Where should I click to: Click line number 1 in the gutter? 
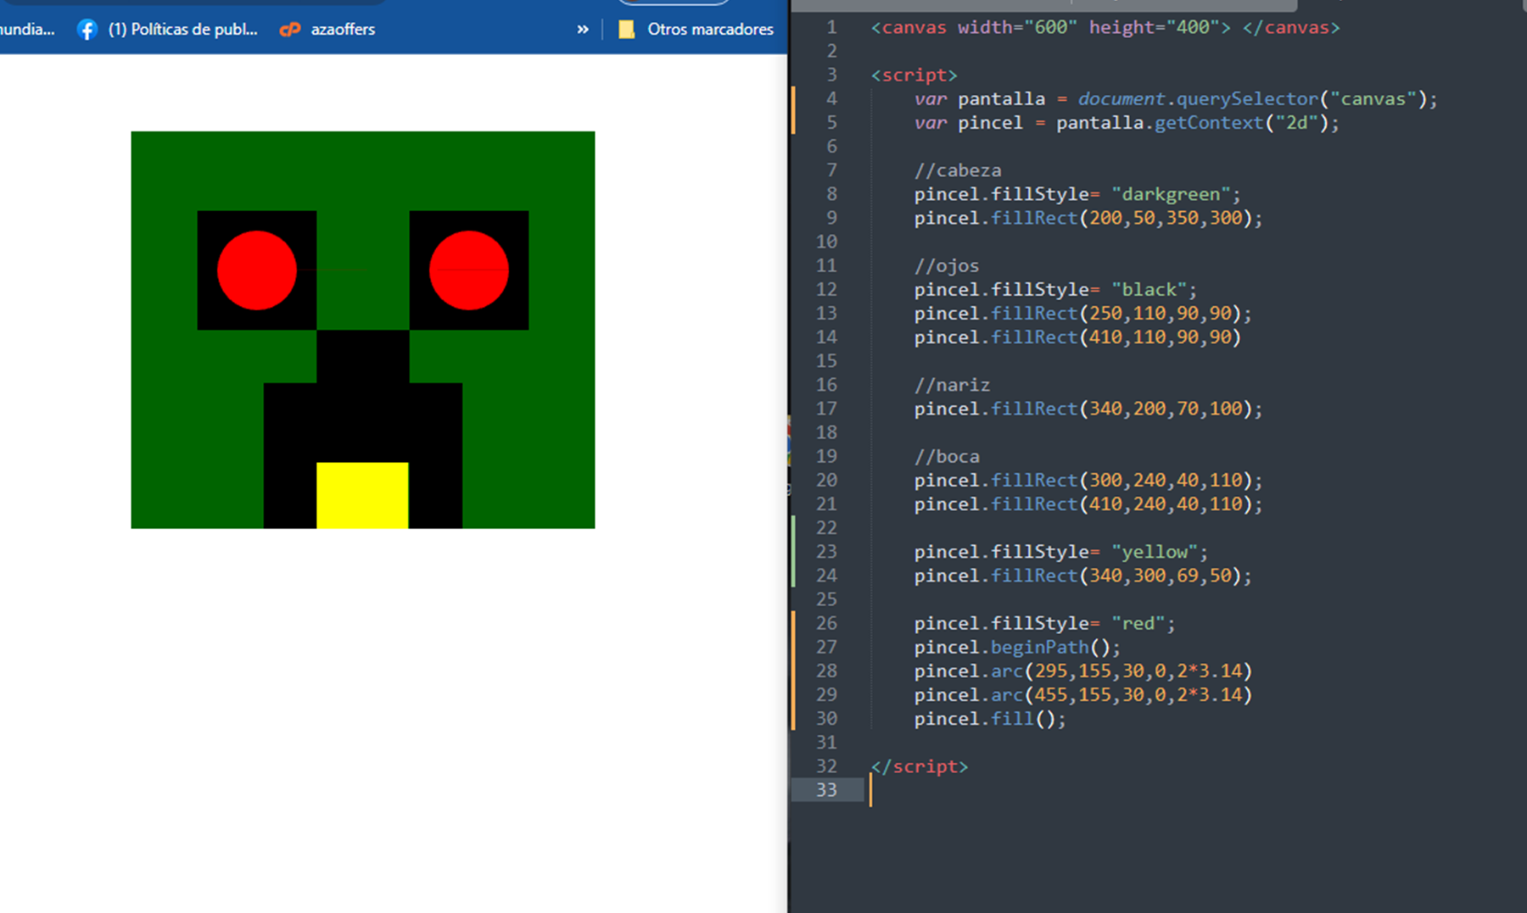[831, 27]
